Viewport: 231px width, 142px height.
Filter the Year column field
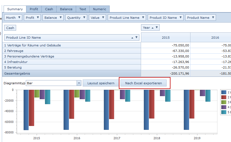(x=157, y=27)
